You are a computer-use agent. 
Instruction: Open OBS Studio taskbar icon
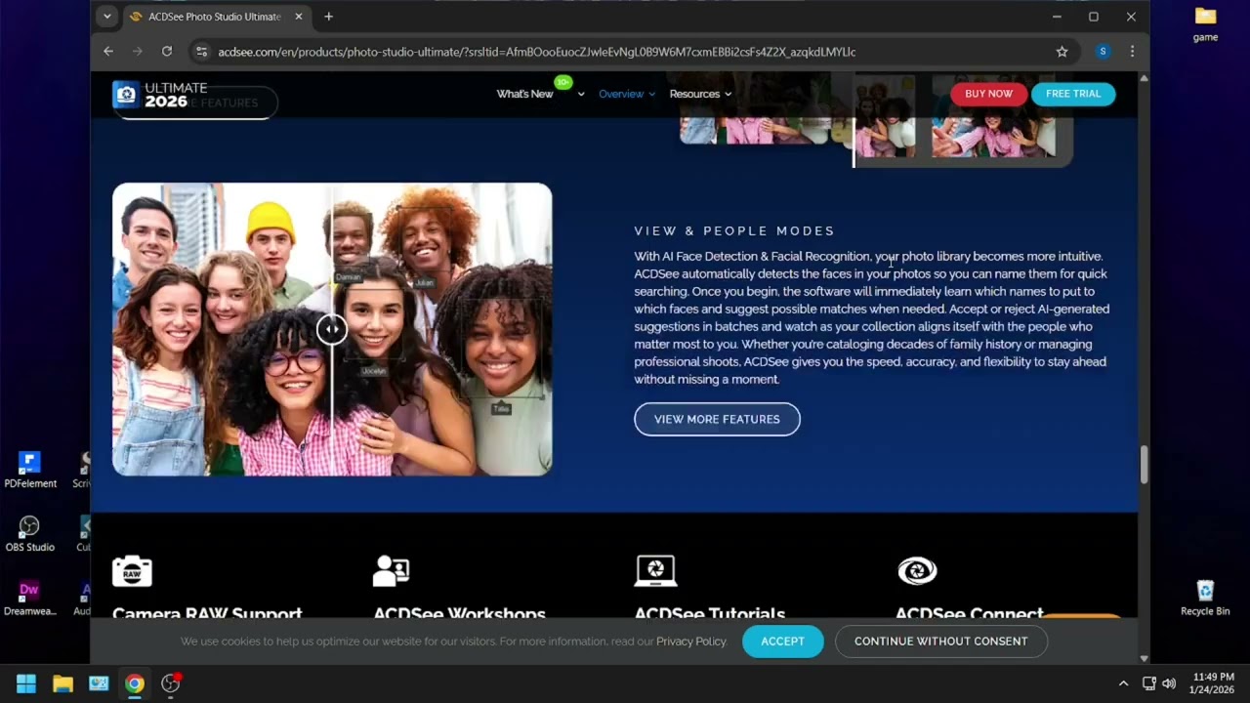(171, 683)
